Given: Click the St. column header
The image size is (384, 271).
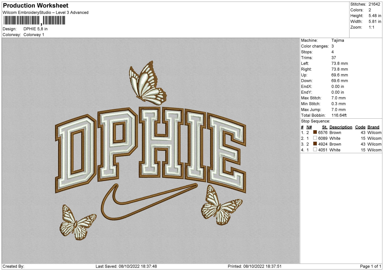Looking at the screenshot, I should click(325, 127).
